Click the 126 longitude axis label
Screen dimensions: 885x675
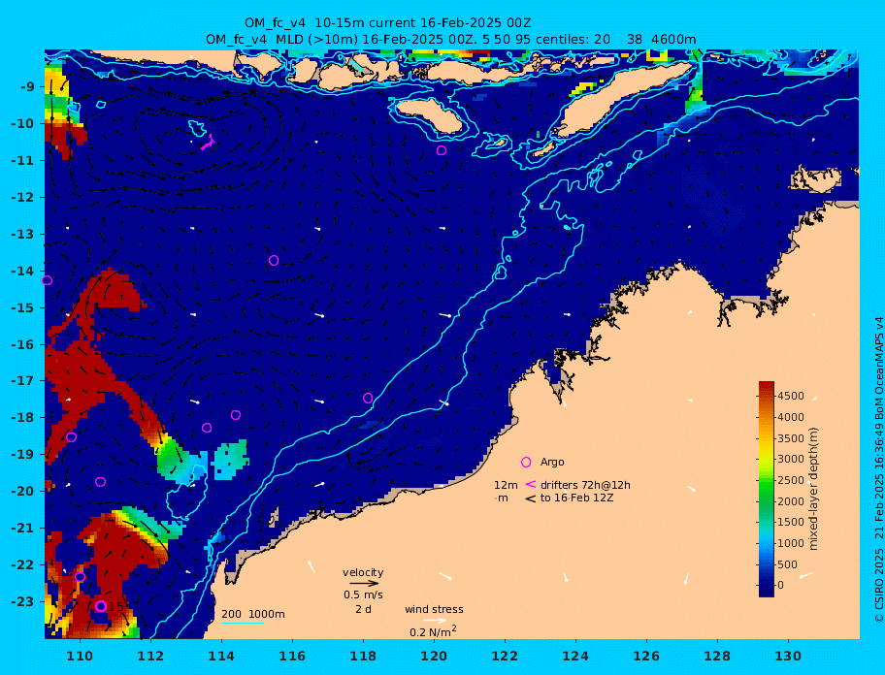pos(646,656)
